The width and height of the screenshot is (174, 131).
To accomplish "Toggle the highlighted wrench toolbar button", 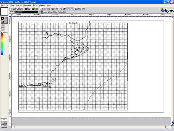I will pos(68,9).
